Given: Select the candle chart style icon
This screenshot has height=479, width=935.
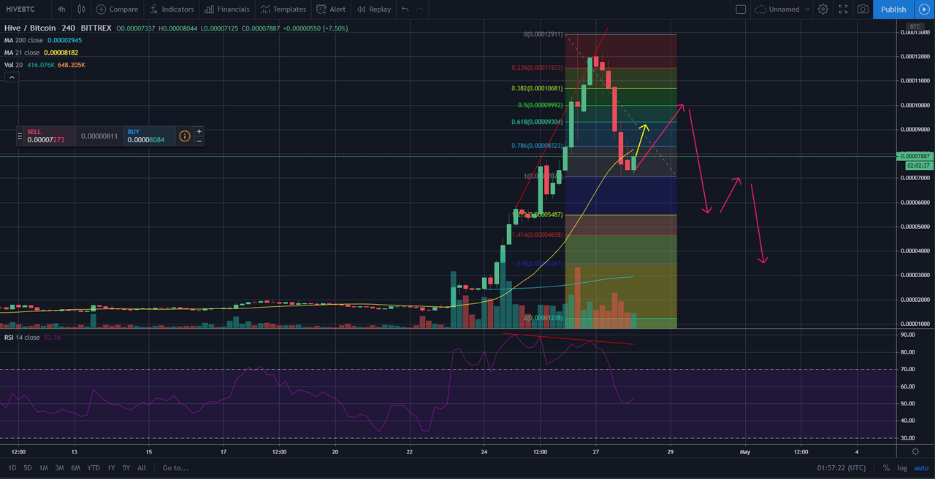Looking at the screenshot, I should (x=81, y=9).
